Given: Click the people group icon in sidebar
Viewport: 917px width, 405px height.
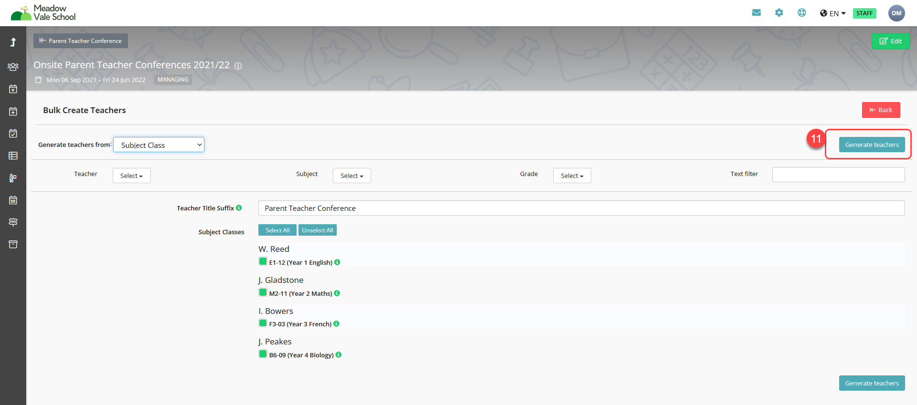Looking at the screenshot, I should click(x=13, y=67).
